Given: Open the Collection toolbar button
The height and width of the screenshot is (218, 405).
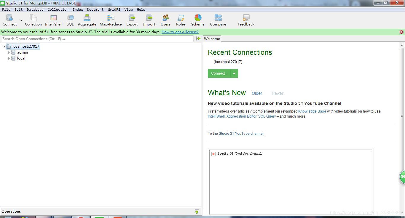Looking at the screenshot, I should coord(33,20).
